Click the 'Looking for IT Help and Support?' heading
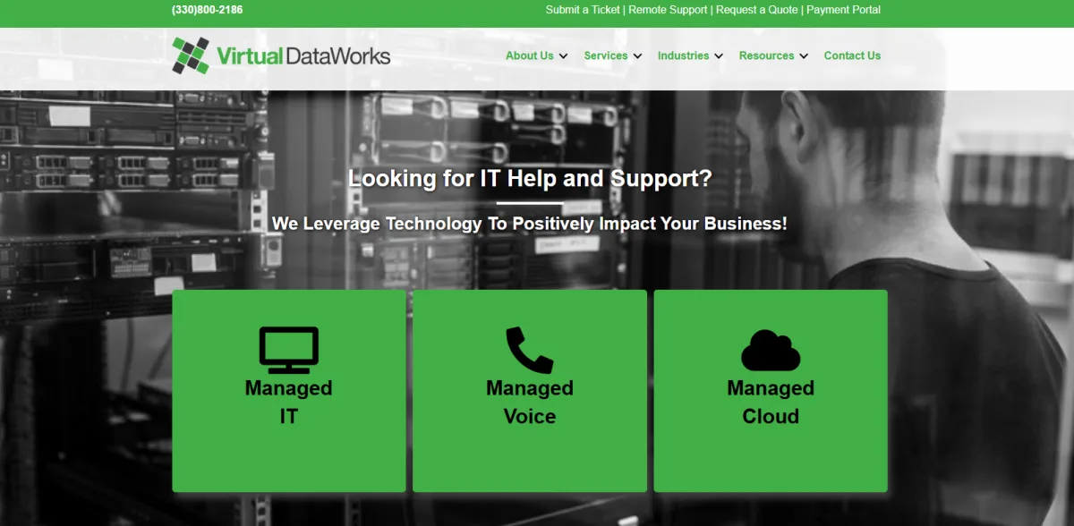The width and height of the screenshot is (1074, 526). coord(530,178)
